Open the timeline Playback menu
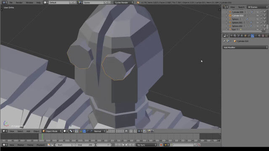Screen dimensions: 269x151 [x=40, y=145]
